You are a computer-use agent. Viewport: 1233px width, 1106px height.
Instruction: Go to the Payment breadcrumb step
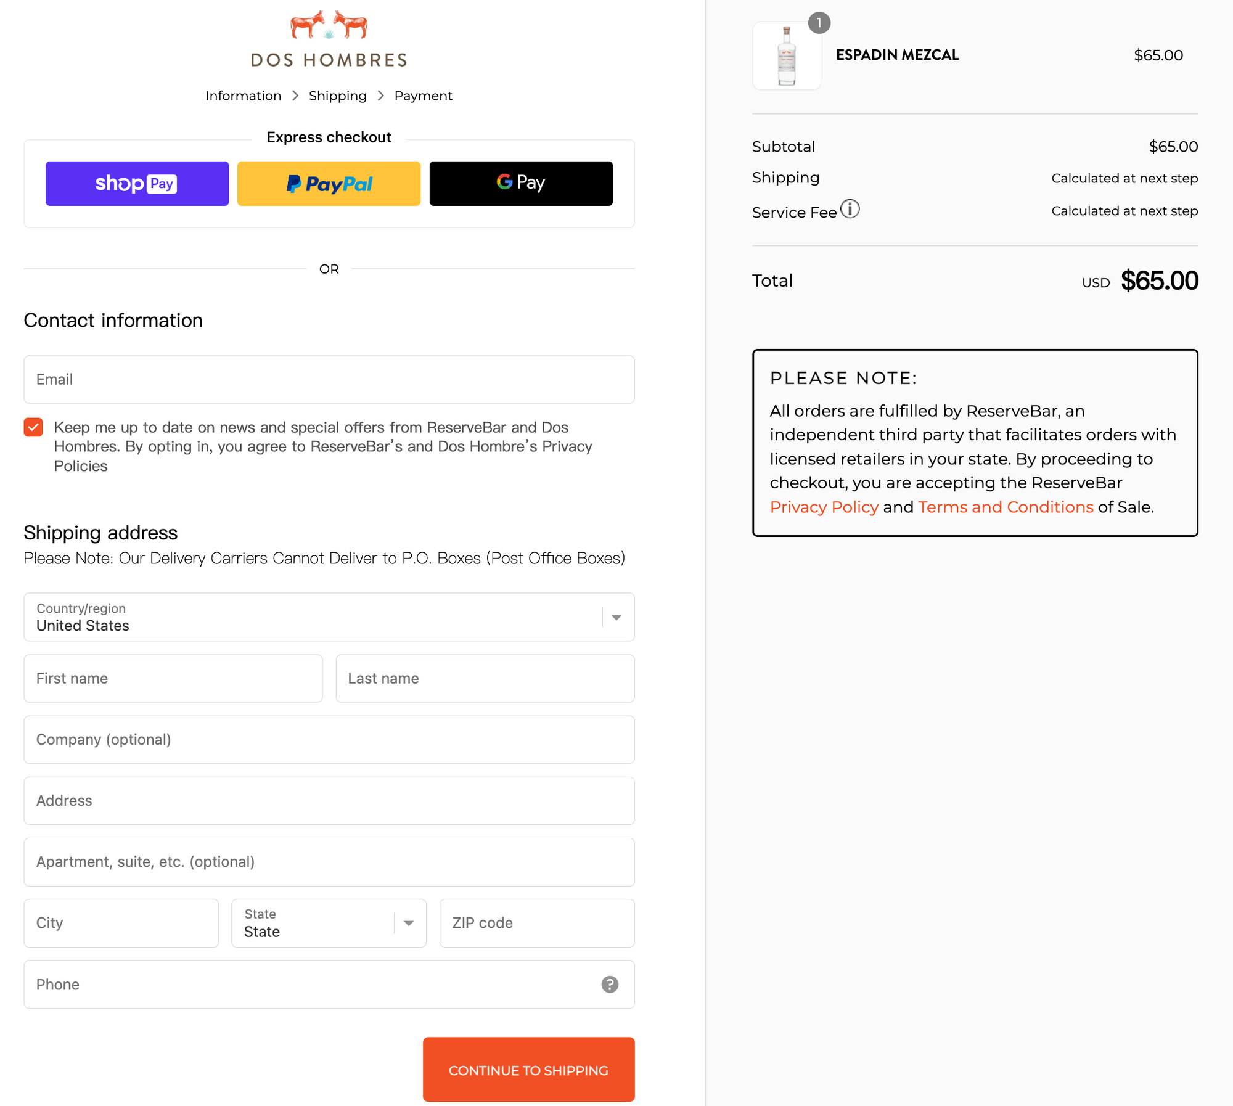click(x=423, y=96)
